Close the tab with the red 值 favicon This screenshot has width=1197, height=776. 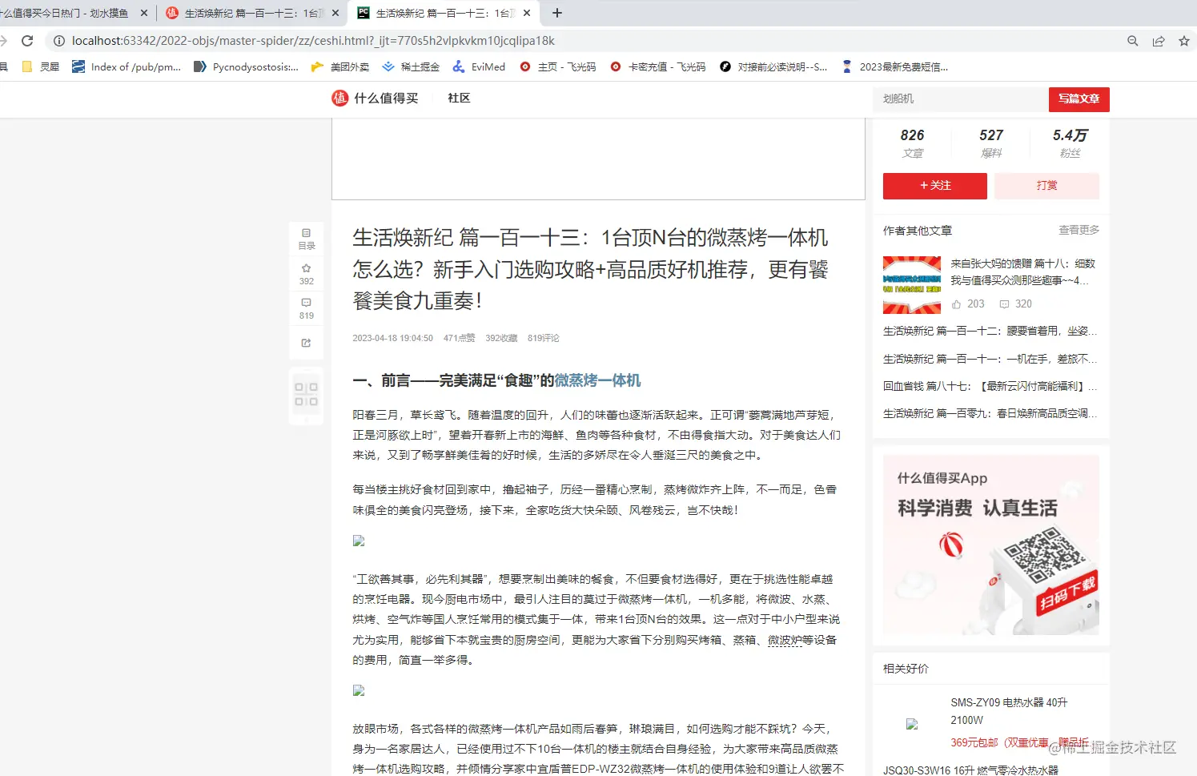coord(335,13)
